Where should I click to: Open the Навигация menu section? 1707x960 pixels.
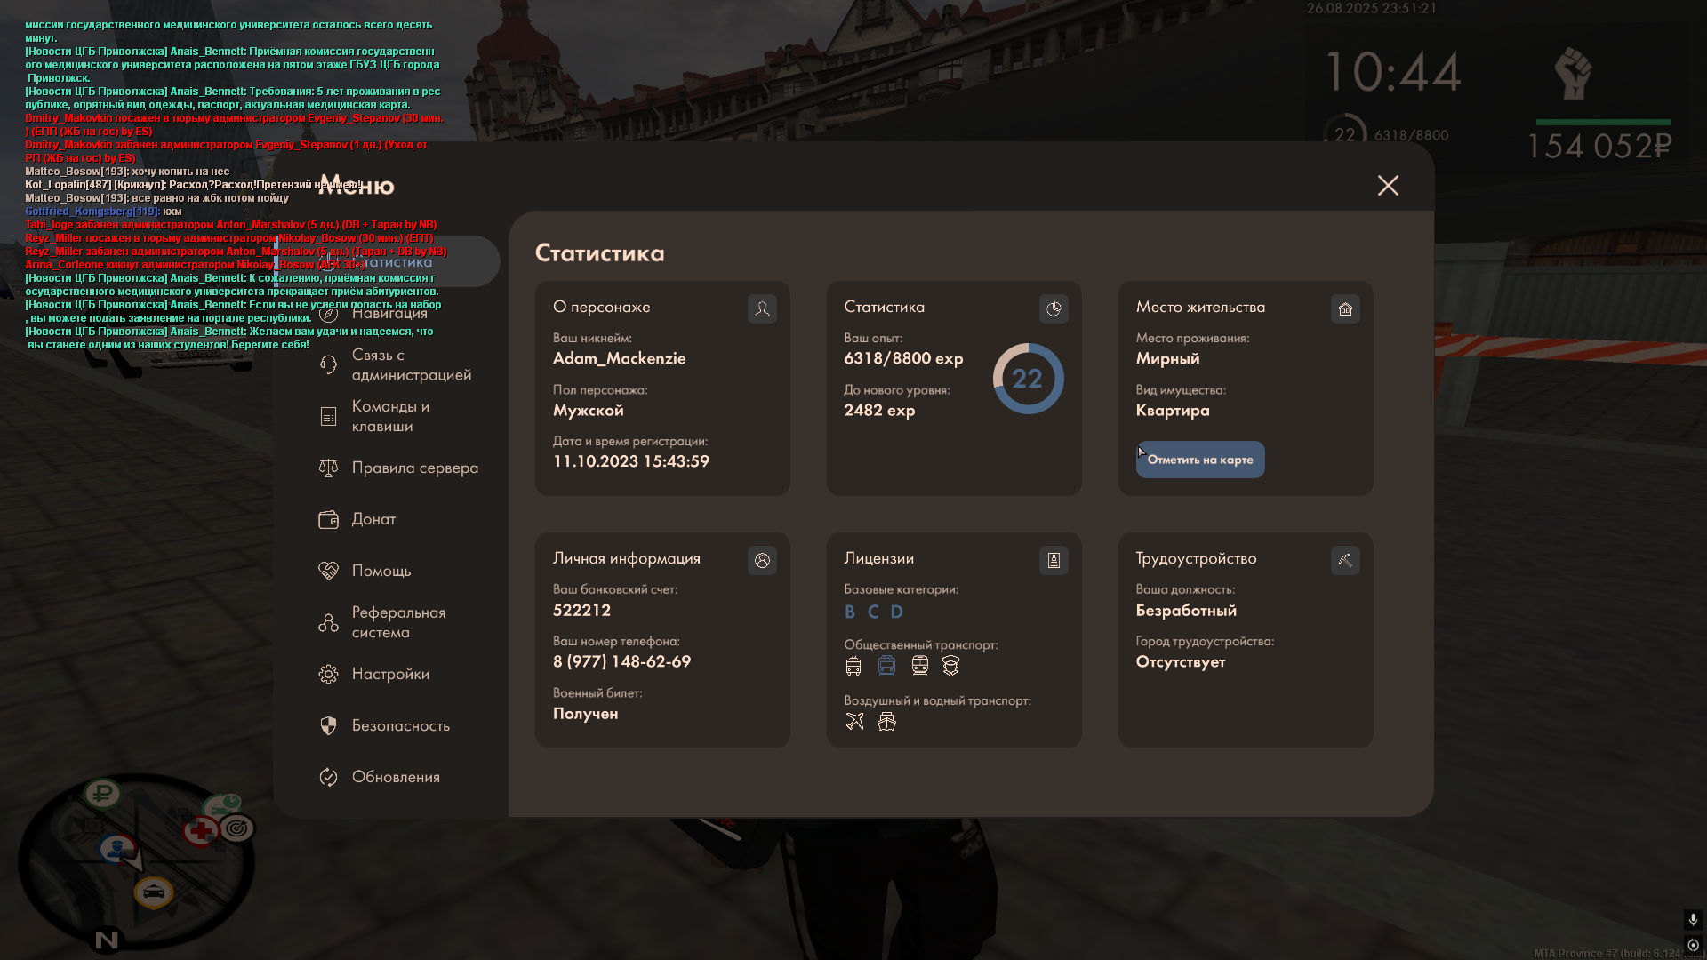tap(389, 313)
